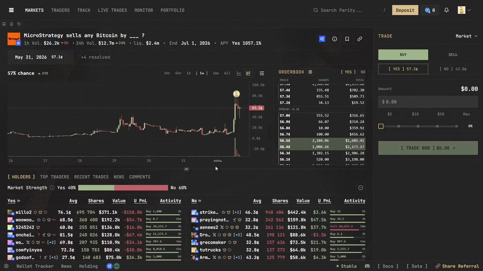The width and height of the screenshot is (483, 271).
Task: Set amount to $50 preset
Action: pos(441,114)
